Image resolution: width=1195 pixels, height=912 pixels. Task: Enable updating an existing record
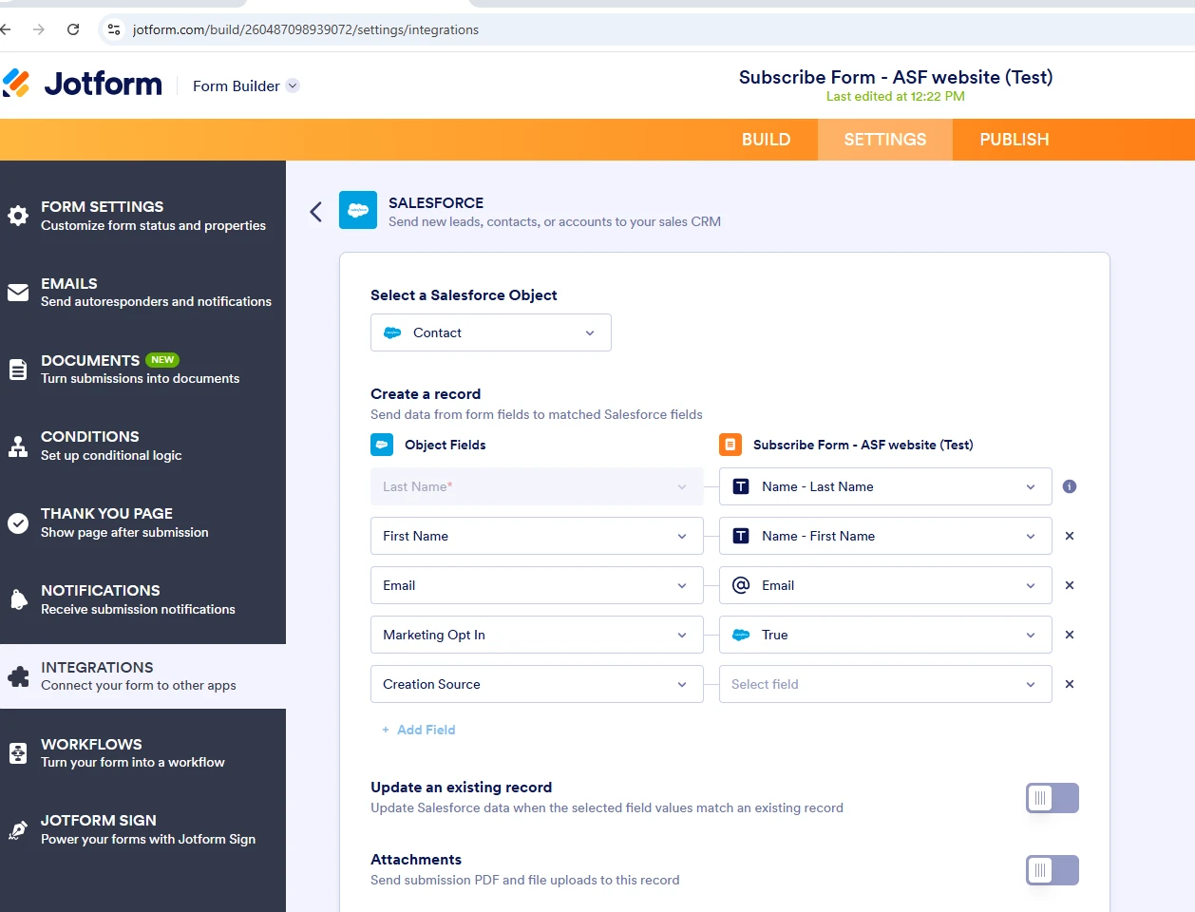pos(1052,798)
